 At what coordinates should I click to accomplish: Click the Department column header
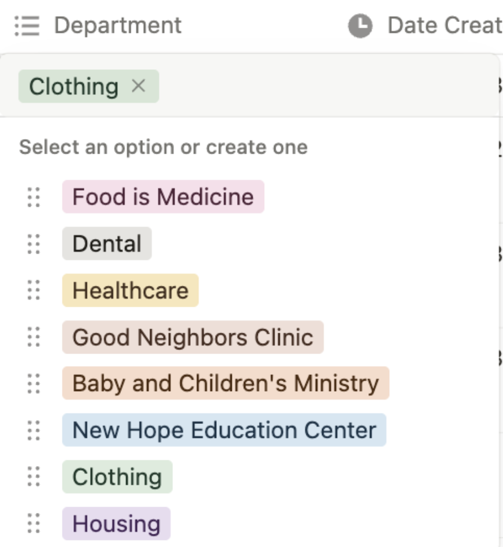(x=117, y=25)
